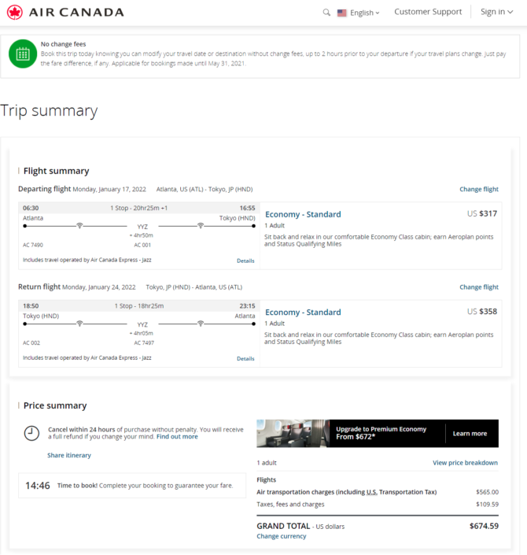527x555 pixels.
Task: Click Wi-Fi icon on return YYZ–Atlanta segment
Action: 201,324
